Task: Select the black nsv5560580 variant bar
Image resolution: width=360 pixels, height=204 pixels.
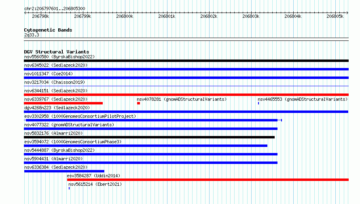Action: pyautogui.click(x=186, y=61)
